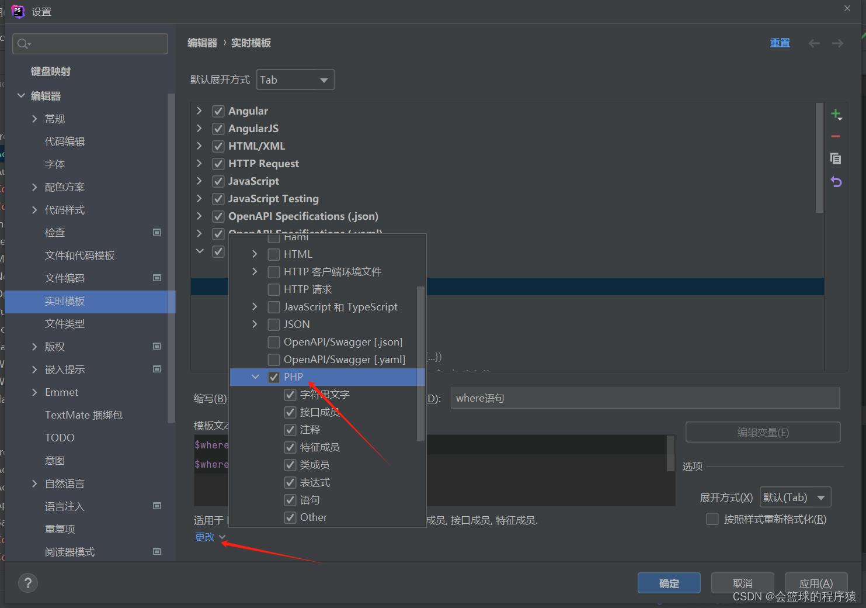Screen dimensions: 866x608
Task: Click the 重置 link
Action: 780,43
